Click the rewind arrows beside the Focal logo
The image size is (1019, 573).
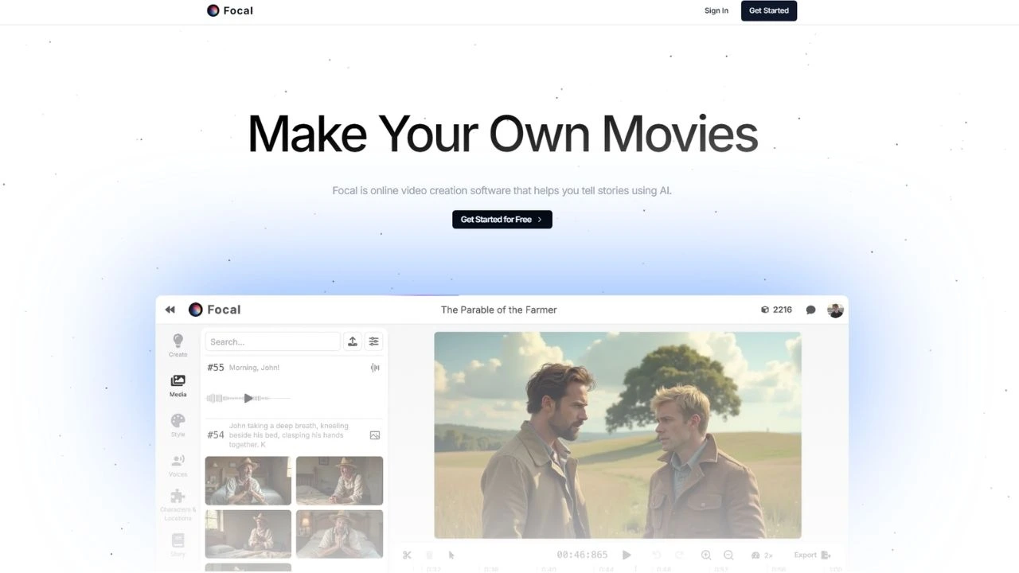coord(170,310)
